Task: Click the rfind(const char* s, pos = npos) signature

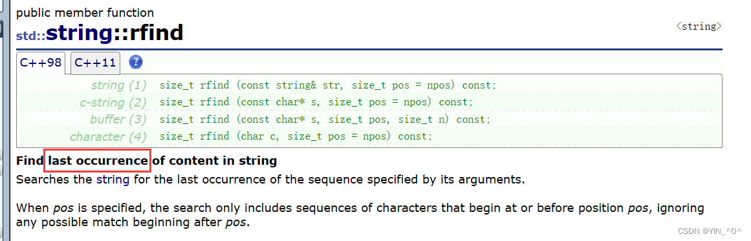Action: click(316, 102)
